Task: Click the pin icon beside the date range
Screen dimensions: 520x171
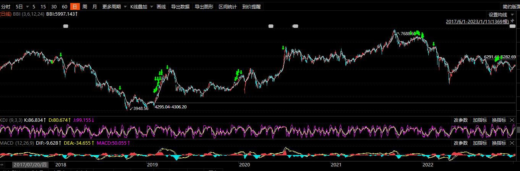Action: (512, 21)
